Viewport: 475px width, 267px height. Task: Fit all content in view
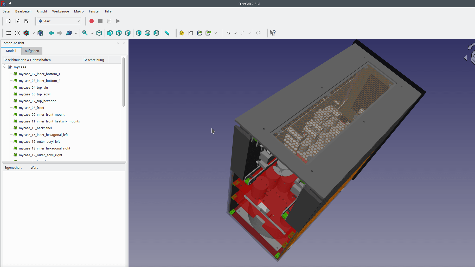point(9,33)
